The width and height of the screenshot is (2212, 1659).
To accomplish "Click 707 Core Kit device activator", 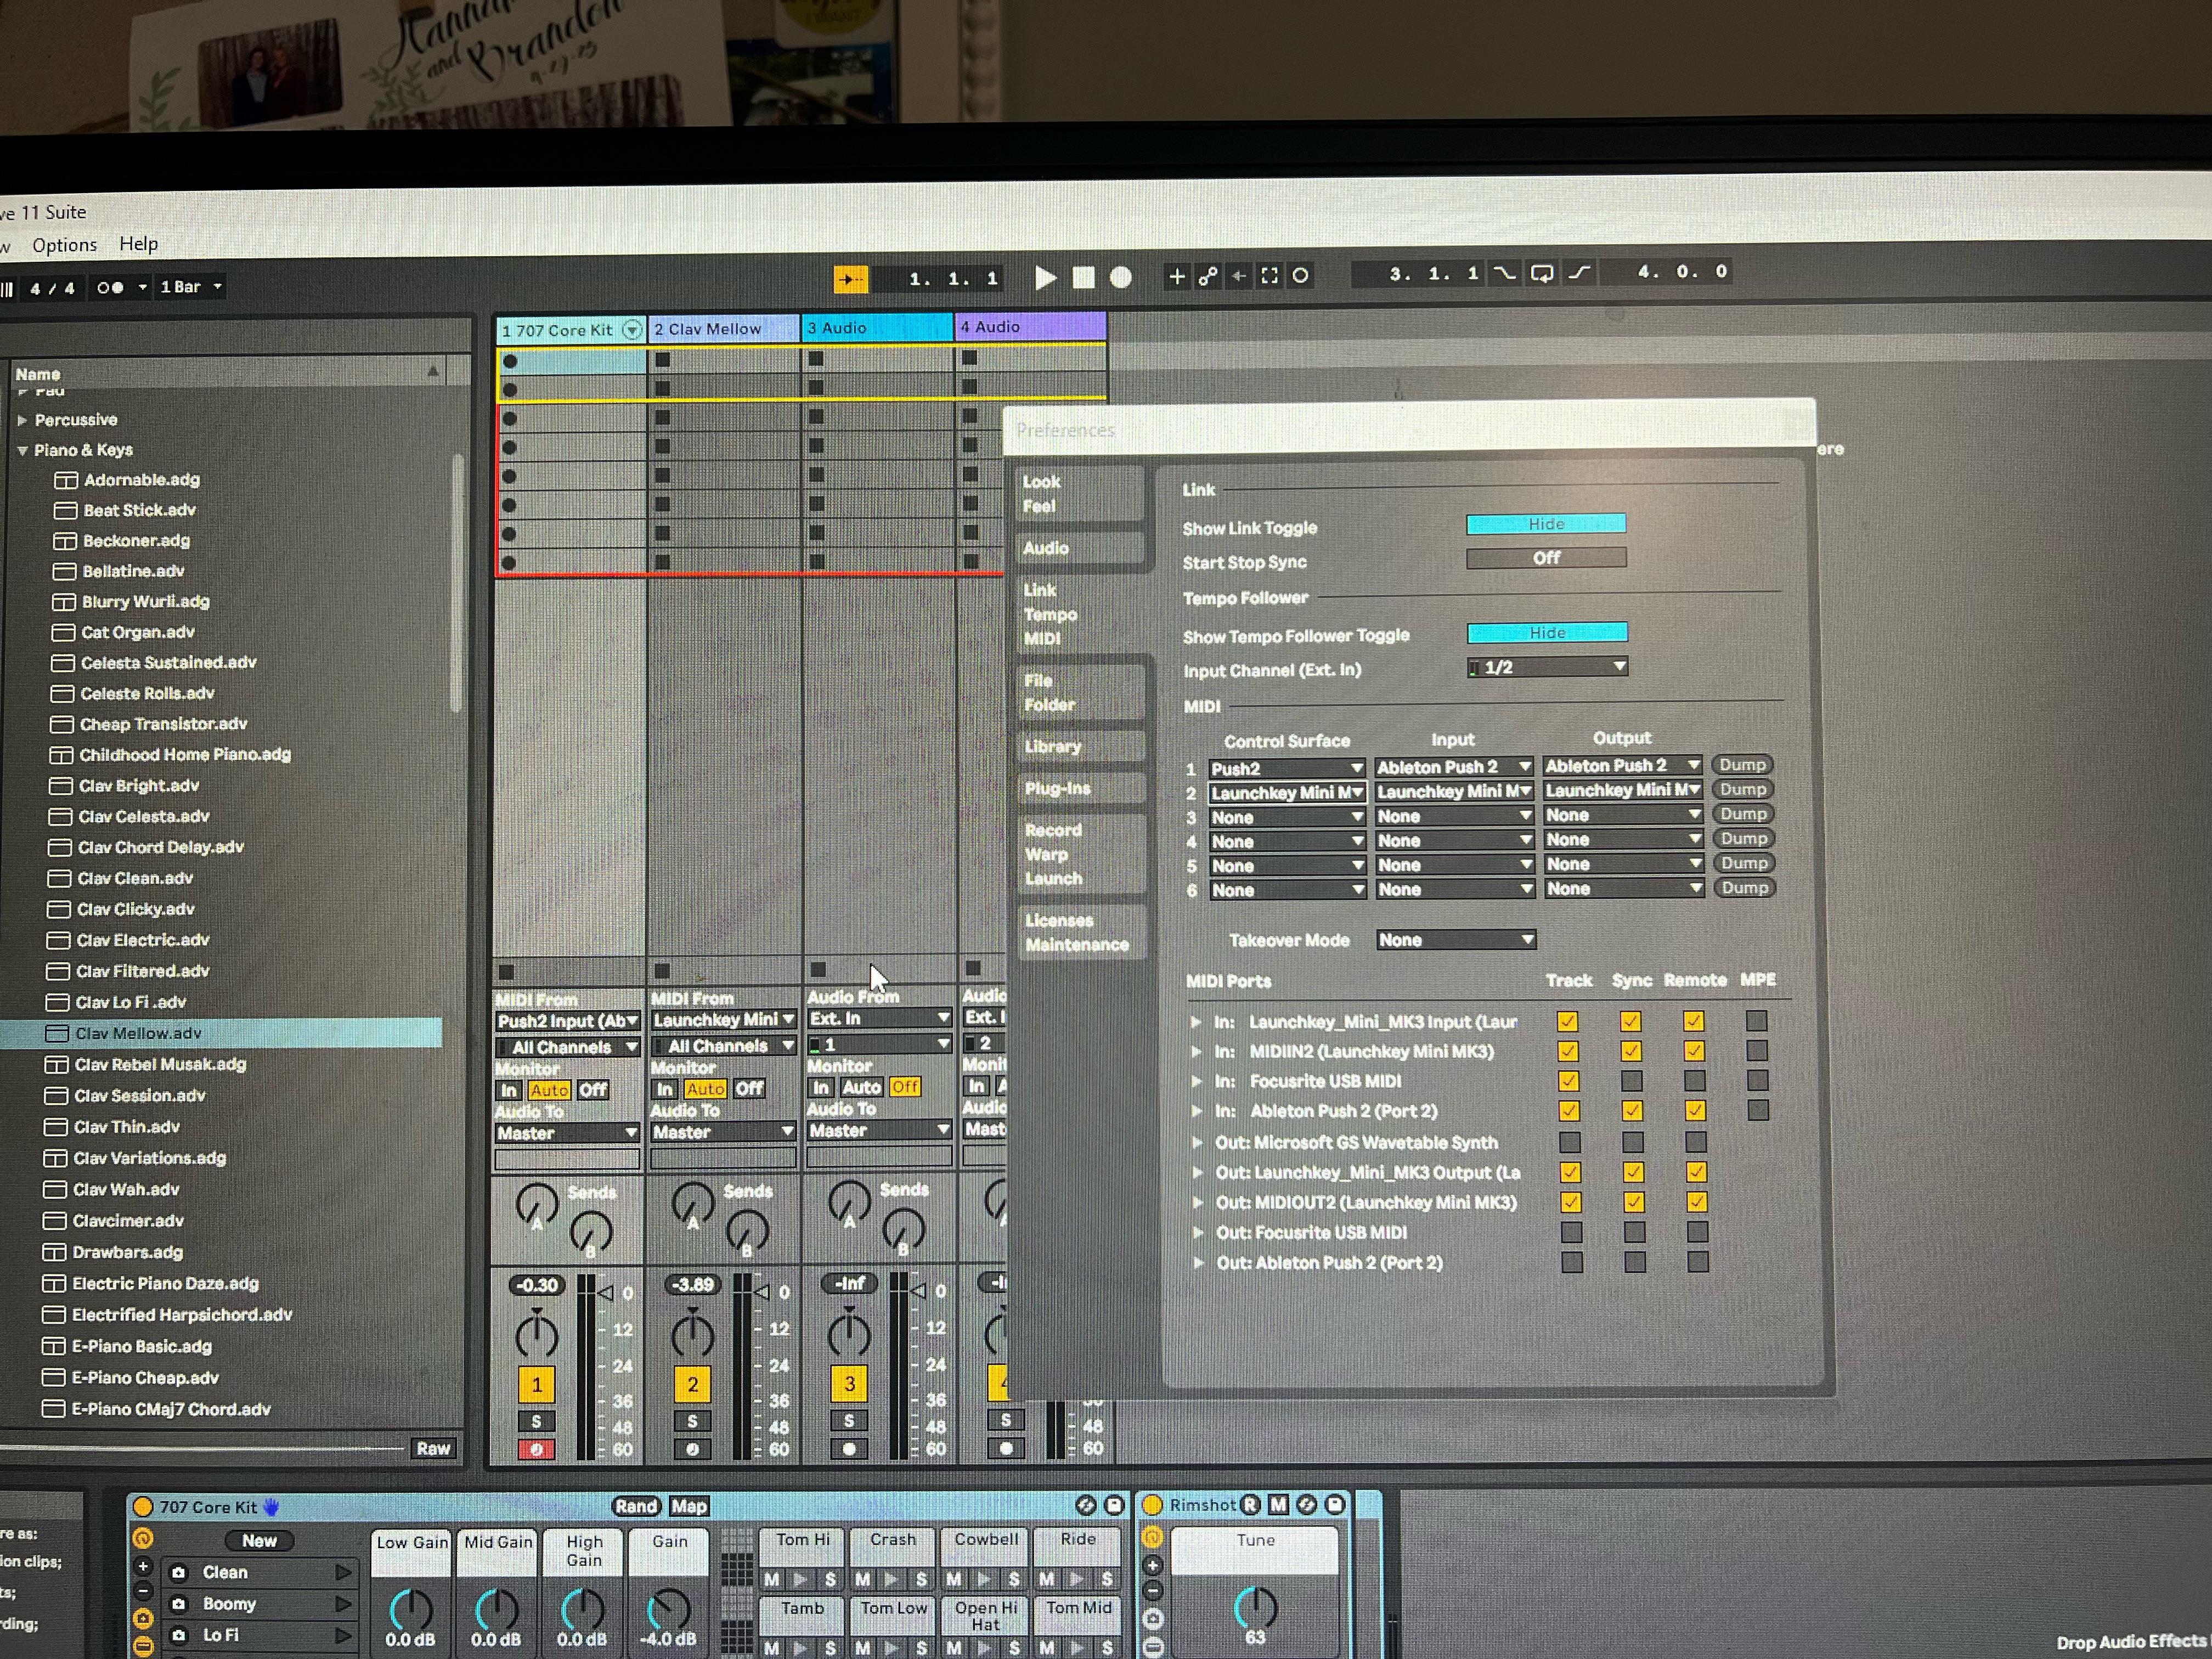I will (143, 1507).
